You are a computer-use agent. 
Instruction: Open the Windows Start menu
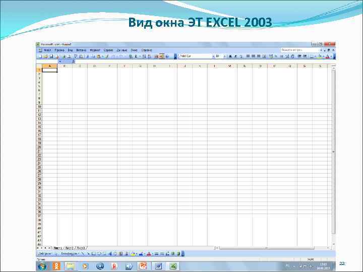(x=42, y=266)
